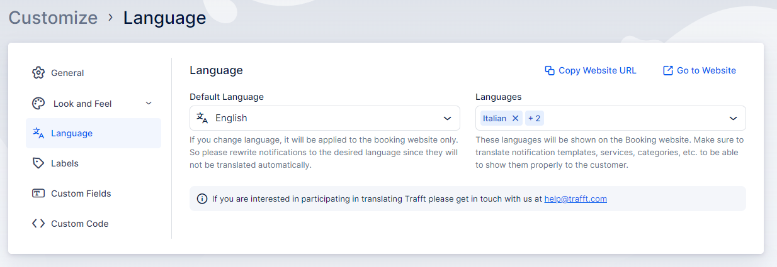Click the info icon in translation notice

tap(202, 199)
